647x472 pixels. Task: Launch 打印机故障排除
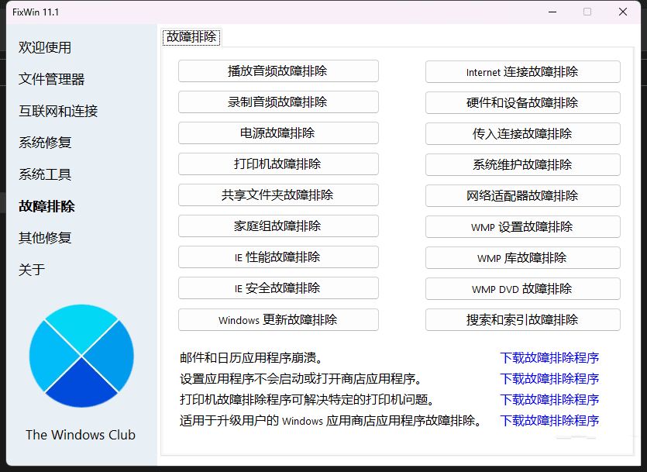coord(278,164)
